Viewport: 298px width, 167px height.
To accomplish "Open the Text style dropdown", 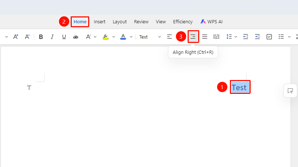I will click(150, 37).
